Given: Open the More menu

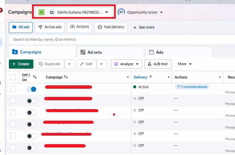Looking at the screenshot, I should click(x=185, y=64).
